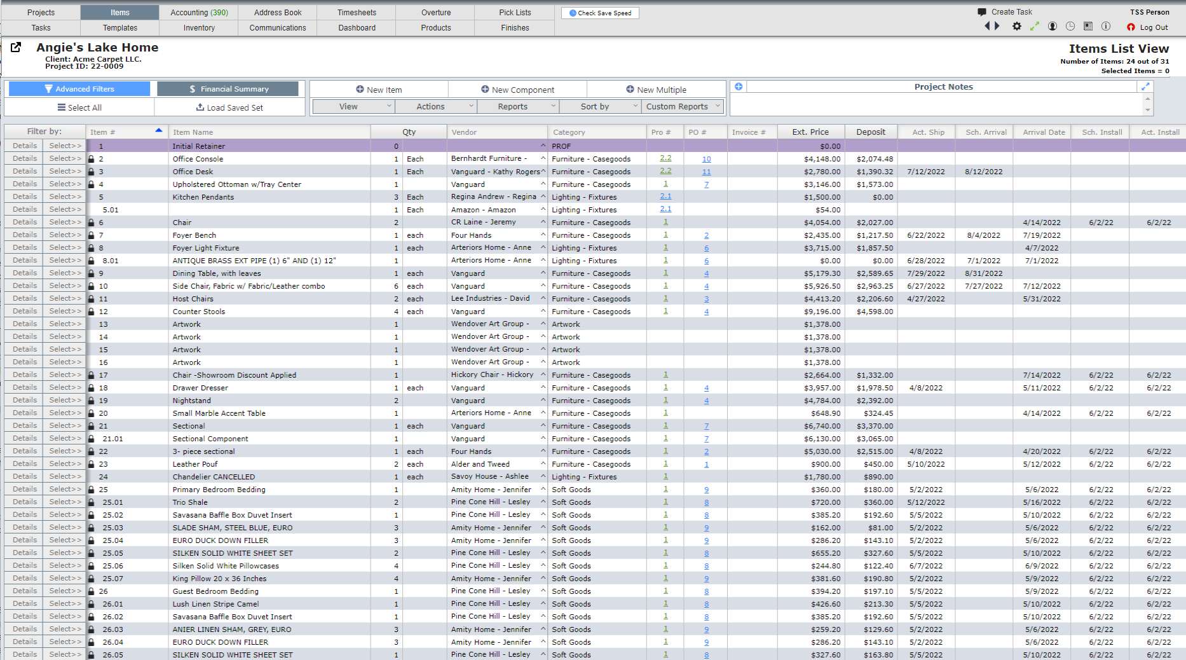1186x660 pixels.
Task: Open PO link 10 for Office Console
Action: pyautogui.click(x=706, y=159)
